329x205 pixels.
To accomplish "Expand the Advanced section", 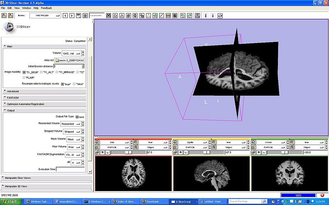I will click(44, 91).
